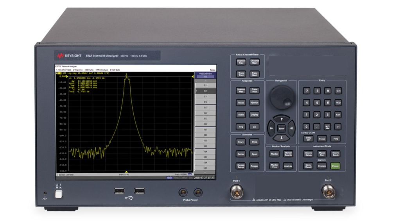The width and height of the screenshot is (393, 221).
Task: Tap the M/µ unit key
Action: [x=338, y=103]
